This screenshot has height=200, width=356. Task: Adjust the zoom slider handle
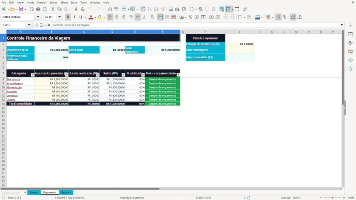332,198
